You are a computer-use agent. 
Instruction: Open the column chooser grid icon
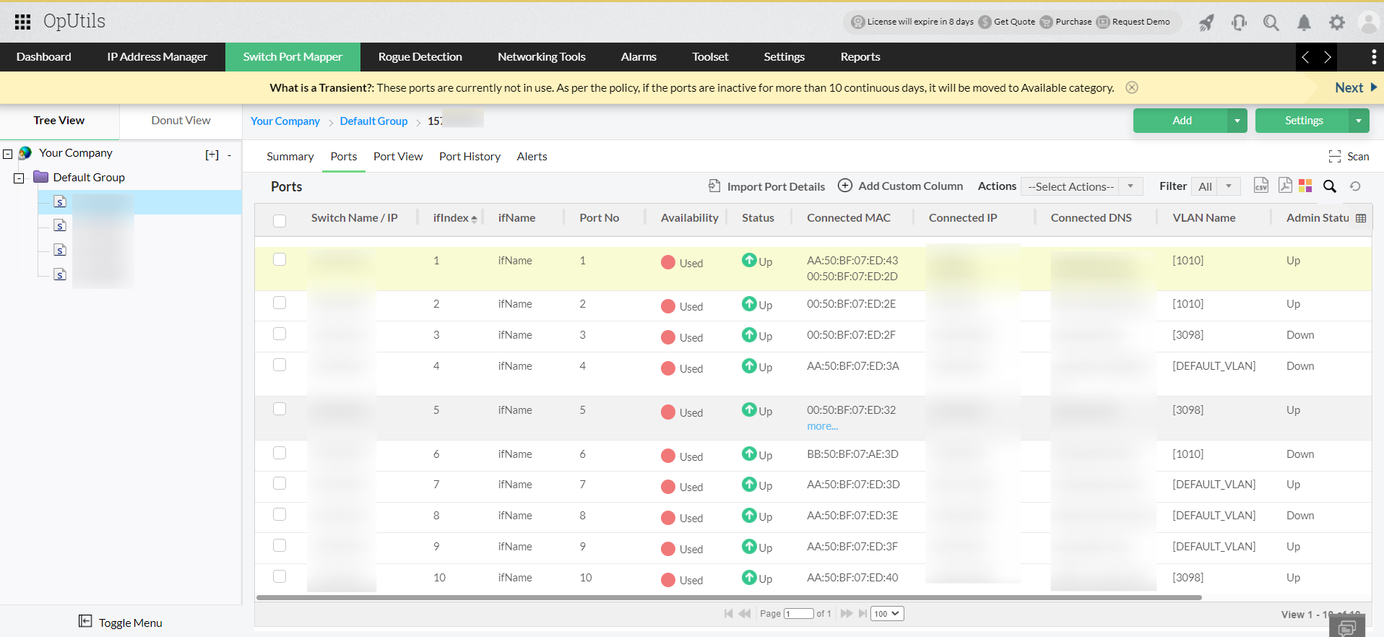[x=1361, y=218]
